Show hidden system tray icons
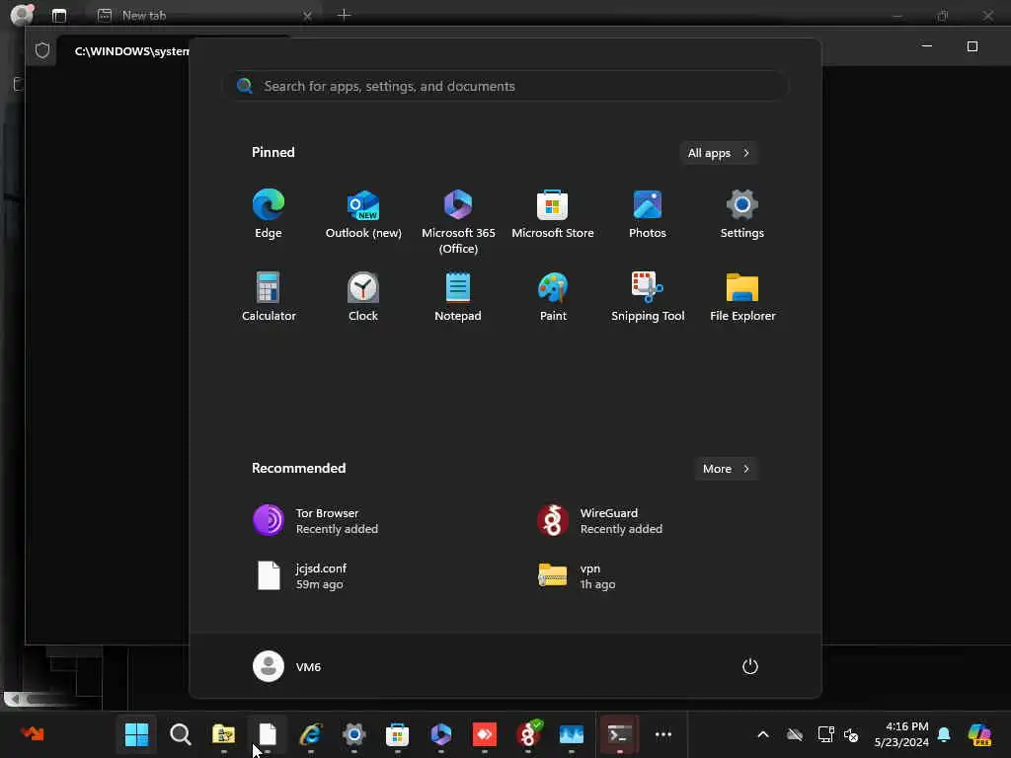 [x=763, y=734]
